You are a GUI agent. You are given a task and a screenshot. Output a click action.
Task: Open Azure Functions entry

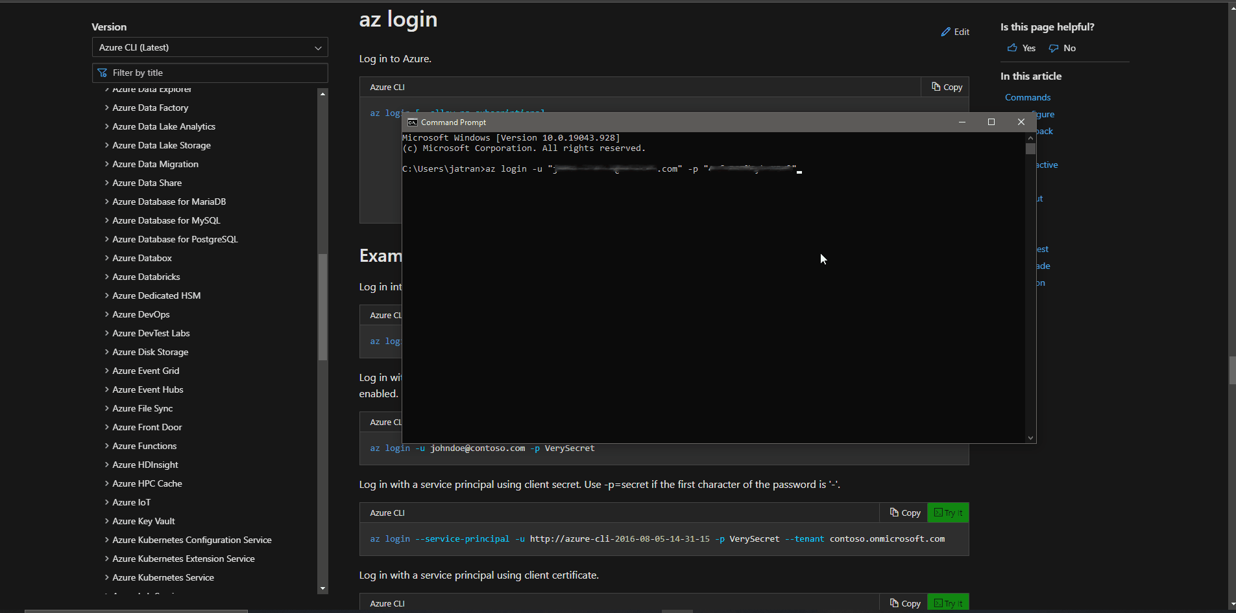point(145,446)
